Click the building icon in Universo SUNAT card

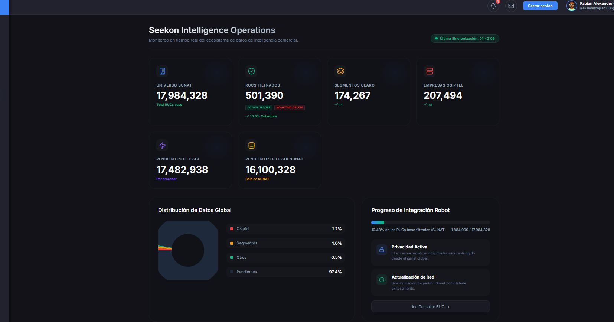163,71
